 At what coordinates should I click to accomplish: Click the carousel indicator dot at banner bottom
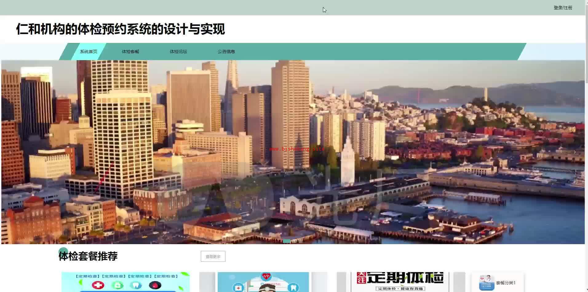286,241
